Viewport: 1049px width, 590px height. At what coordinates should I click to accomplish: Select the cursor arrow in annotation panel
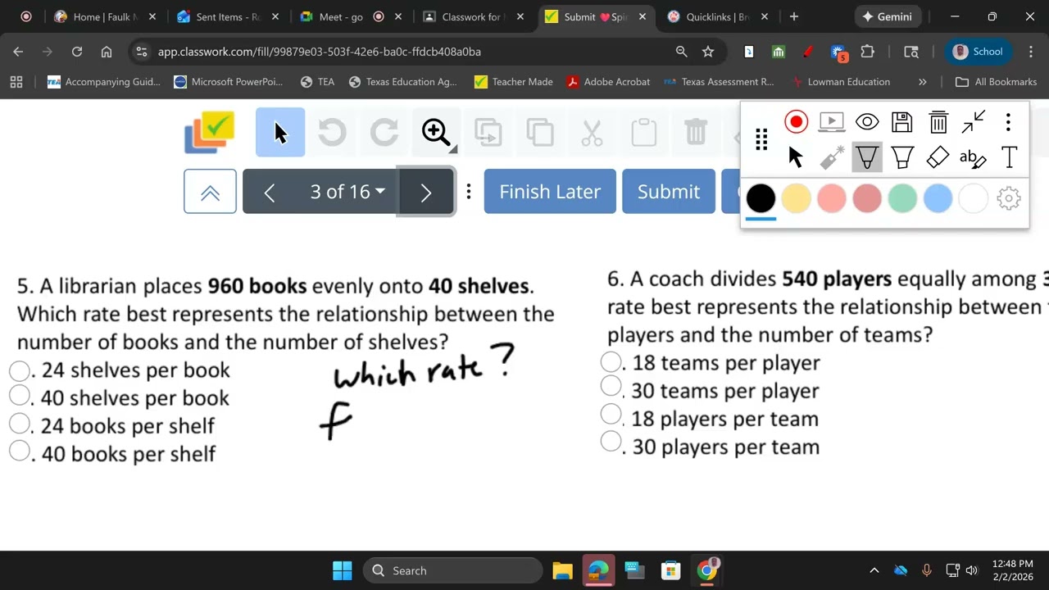pyautogui.click(x=796, y=157)
